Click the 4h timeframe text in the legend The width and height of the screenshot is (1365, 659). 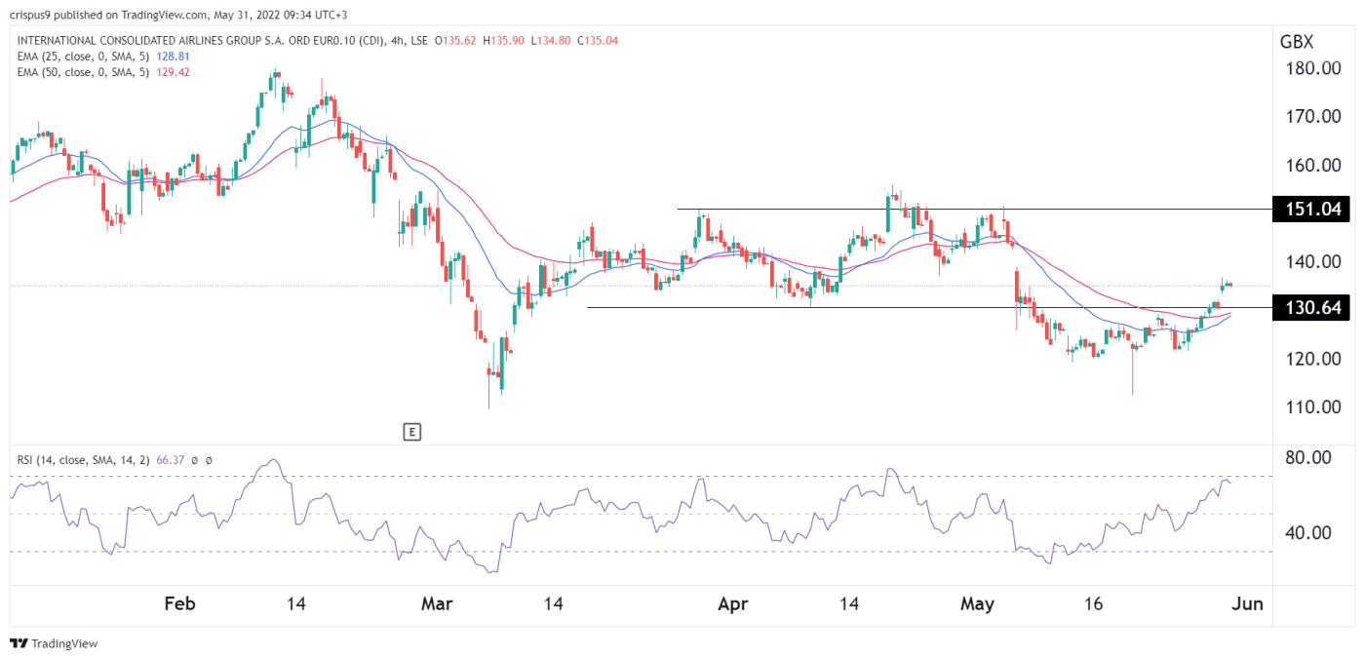click(396, 42)
